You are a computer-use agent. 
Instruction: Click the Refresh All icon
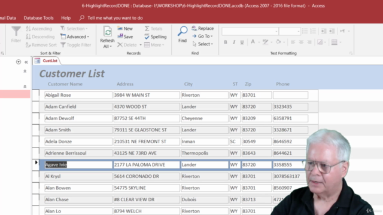pos(108,32)
